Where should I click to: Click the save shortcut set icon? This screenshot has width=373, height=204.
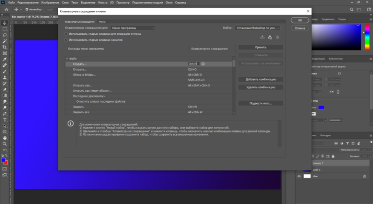(x=262, y=37)
